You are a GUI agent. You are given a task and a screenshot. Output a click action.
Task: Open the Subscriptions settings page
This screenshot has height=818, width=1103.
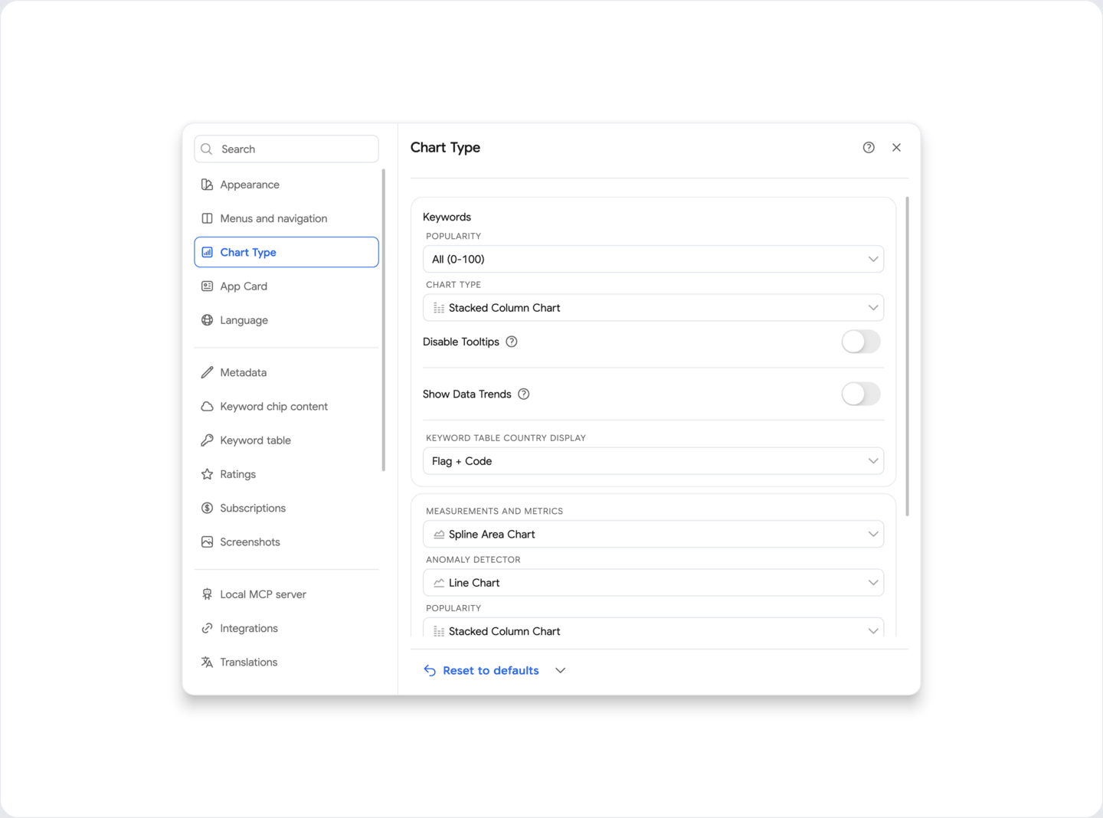click(286, 508)
